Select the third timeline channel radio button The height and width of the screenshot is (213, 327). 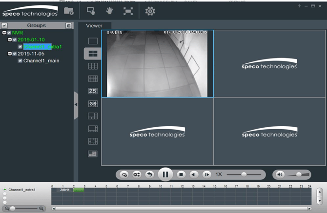coord(4,198)
